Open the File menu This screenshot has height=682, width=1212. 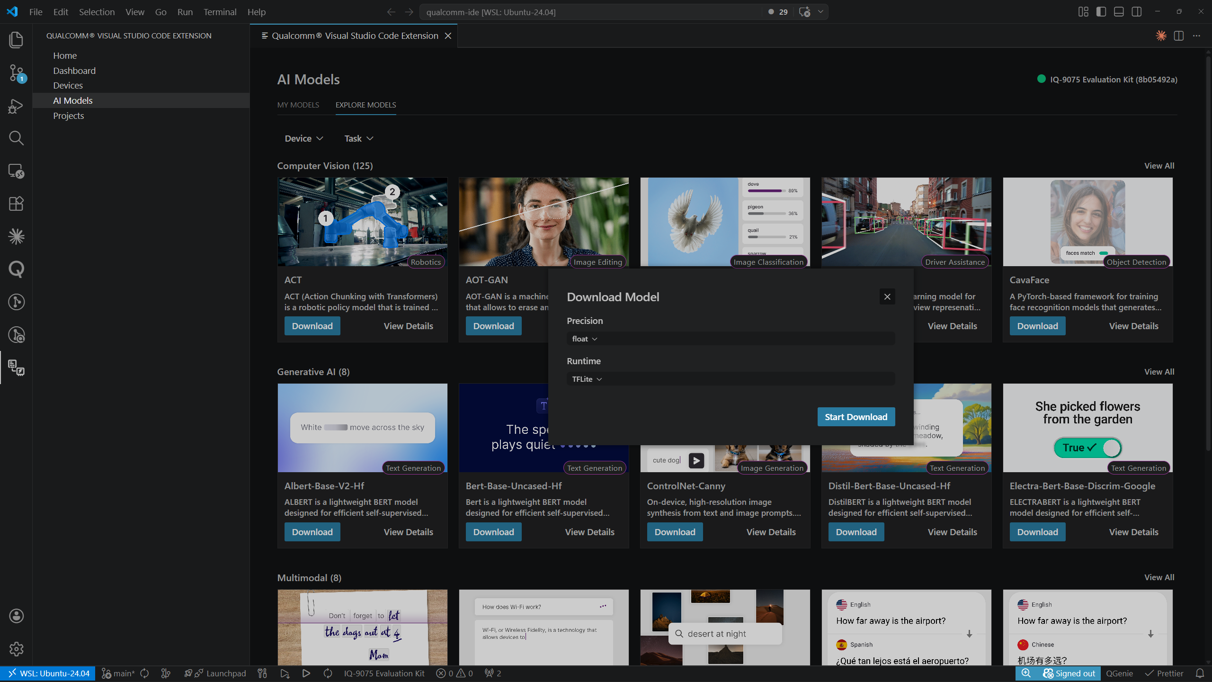coord(36,12)
